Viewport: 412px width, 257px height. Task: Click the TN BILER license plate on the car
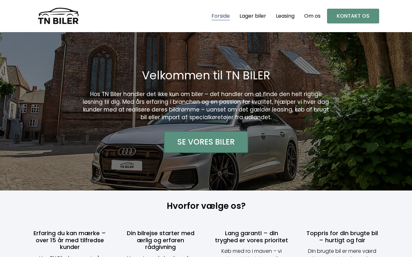tap(127, 165)
